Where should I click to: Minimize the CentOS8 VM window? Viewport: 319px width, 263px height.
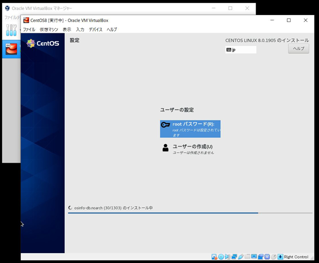click(x=272, y=20)
